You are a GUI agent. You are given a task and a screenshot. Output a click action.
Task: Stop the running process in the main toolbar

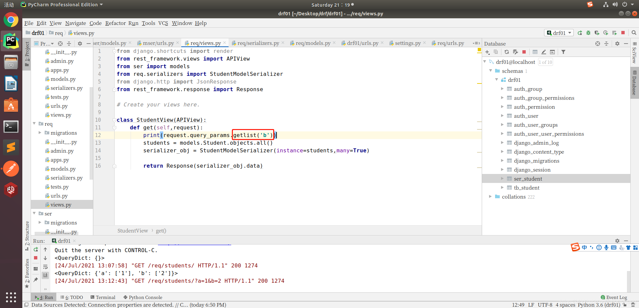click(x=623, y=33)
